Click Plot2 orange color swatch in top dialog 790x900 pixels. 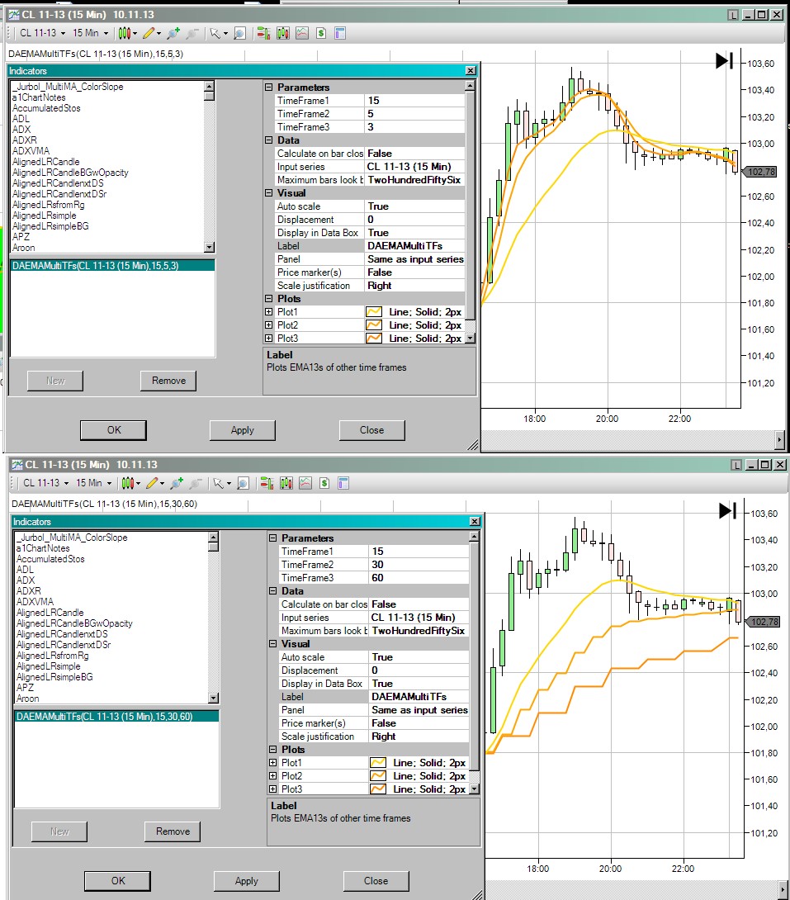[x=374, y=324]
